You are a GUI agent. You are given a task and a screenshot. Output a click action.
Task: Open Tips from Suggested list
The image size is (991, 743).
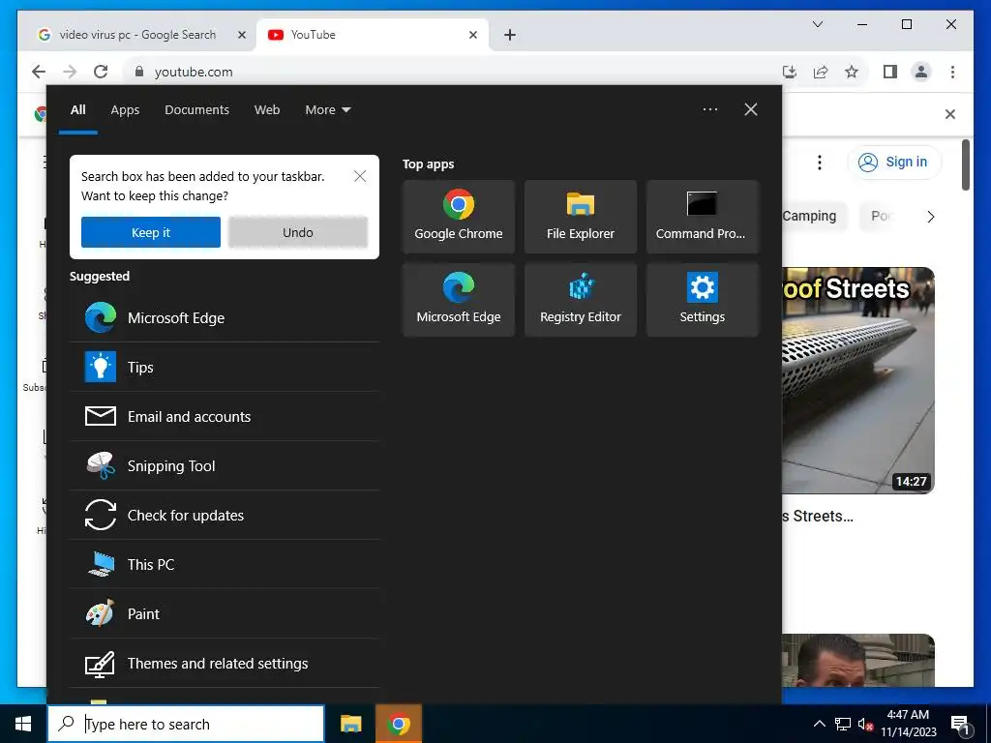[x=225, y=367]
